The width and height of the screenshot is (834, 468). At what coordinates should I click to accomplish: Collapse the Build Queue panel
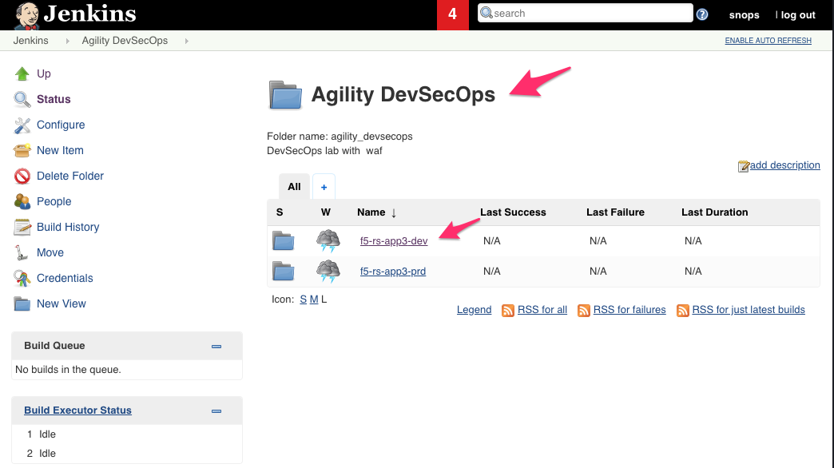[x=216, y=347]
